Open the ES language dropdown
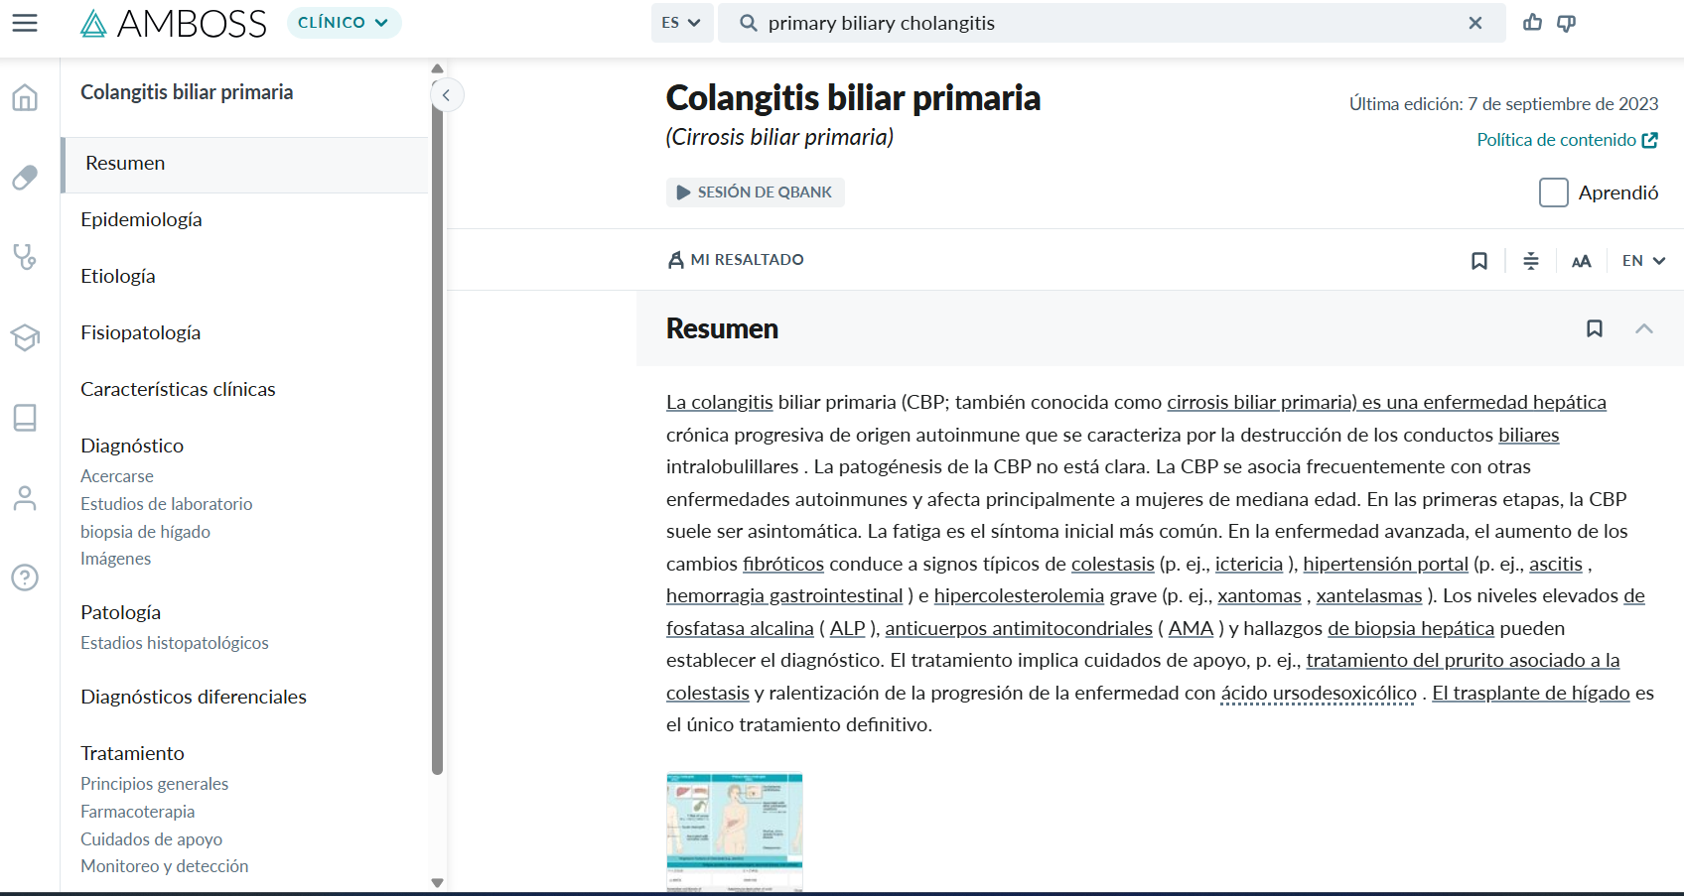1684x896 pixels. click(x=681, y=23)
